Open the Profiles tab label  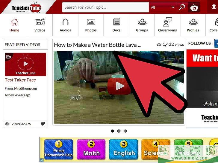tap(193, 30)
